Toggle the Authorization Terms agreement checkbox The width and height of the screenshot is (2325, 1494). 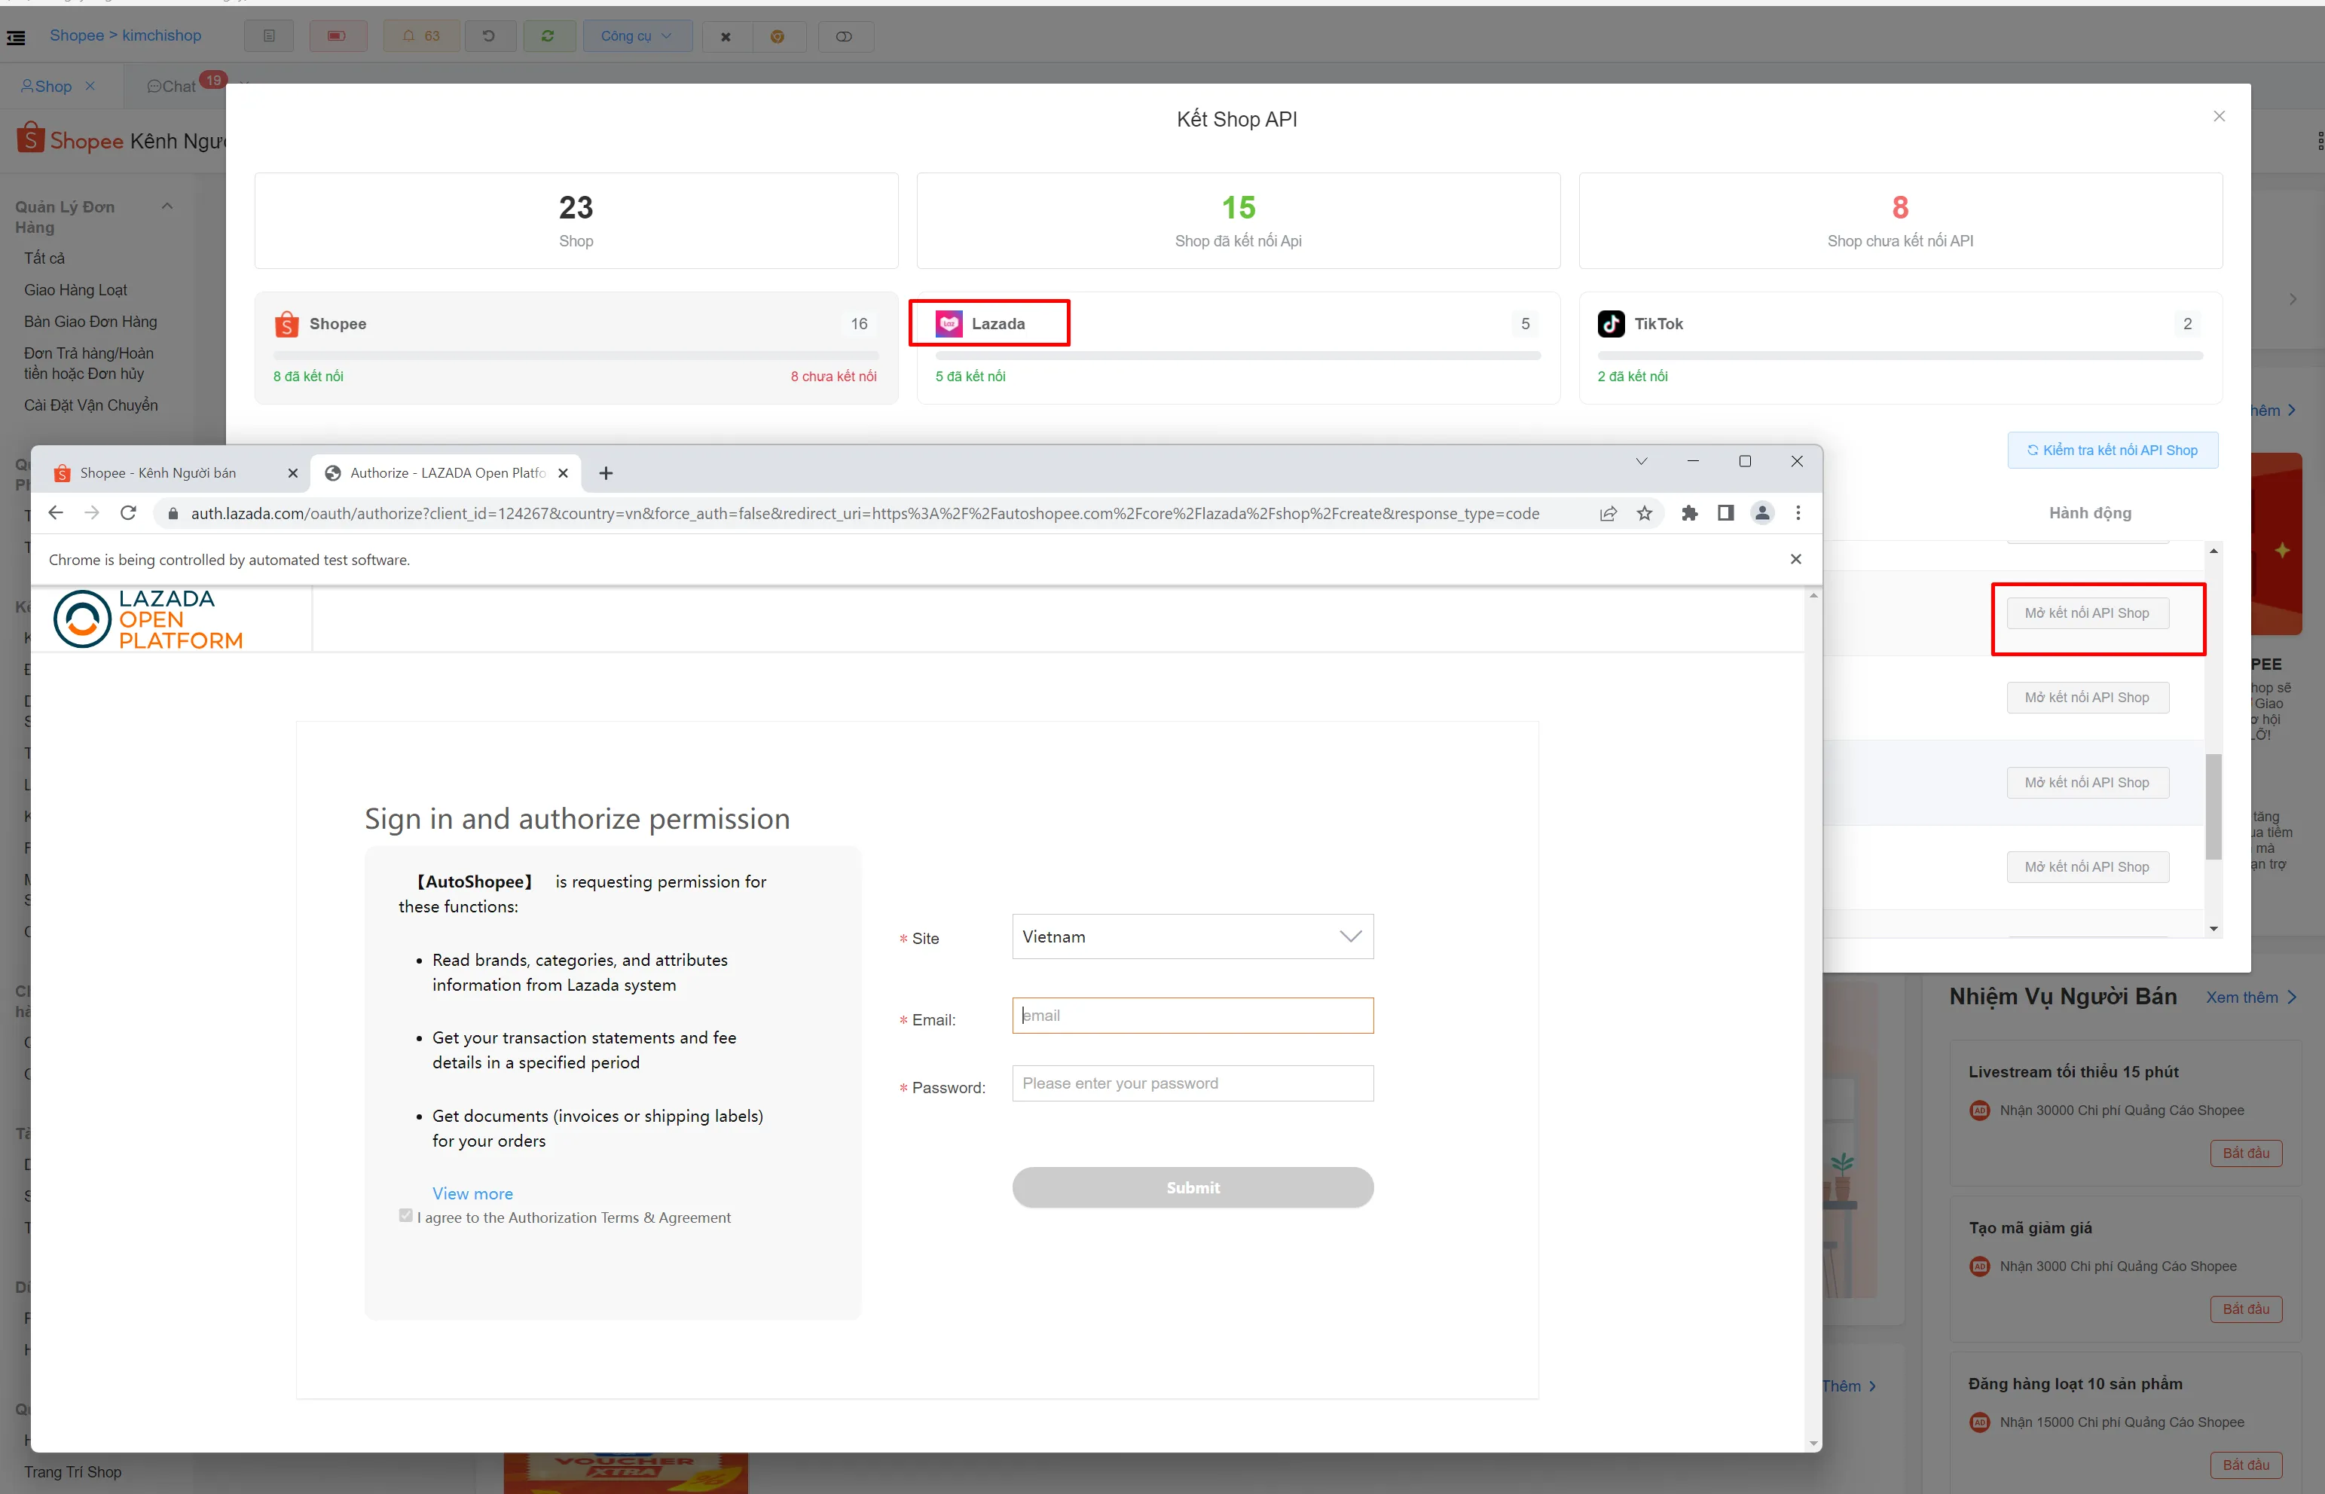pyautogui.click(x=405, y=1215)
